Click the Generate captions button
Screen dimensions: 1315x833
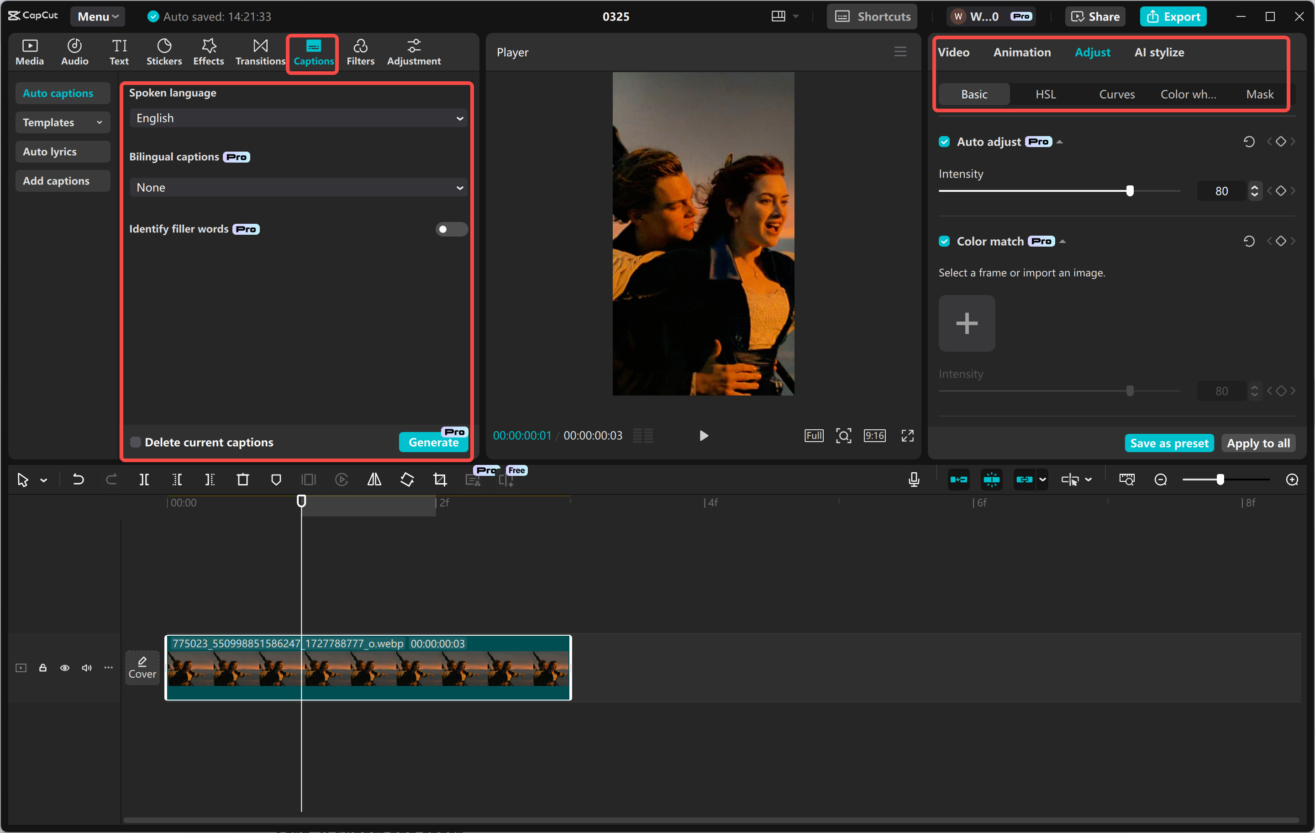(x=433, y=442)
